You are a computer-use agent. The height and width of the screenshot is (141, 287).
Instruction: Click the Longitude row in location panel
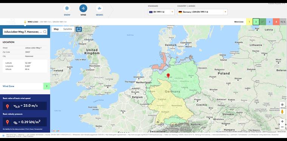click(x=25, y=66)
